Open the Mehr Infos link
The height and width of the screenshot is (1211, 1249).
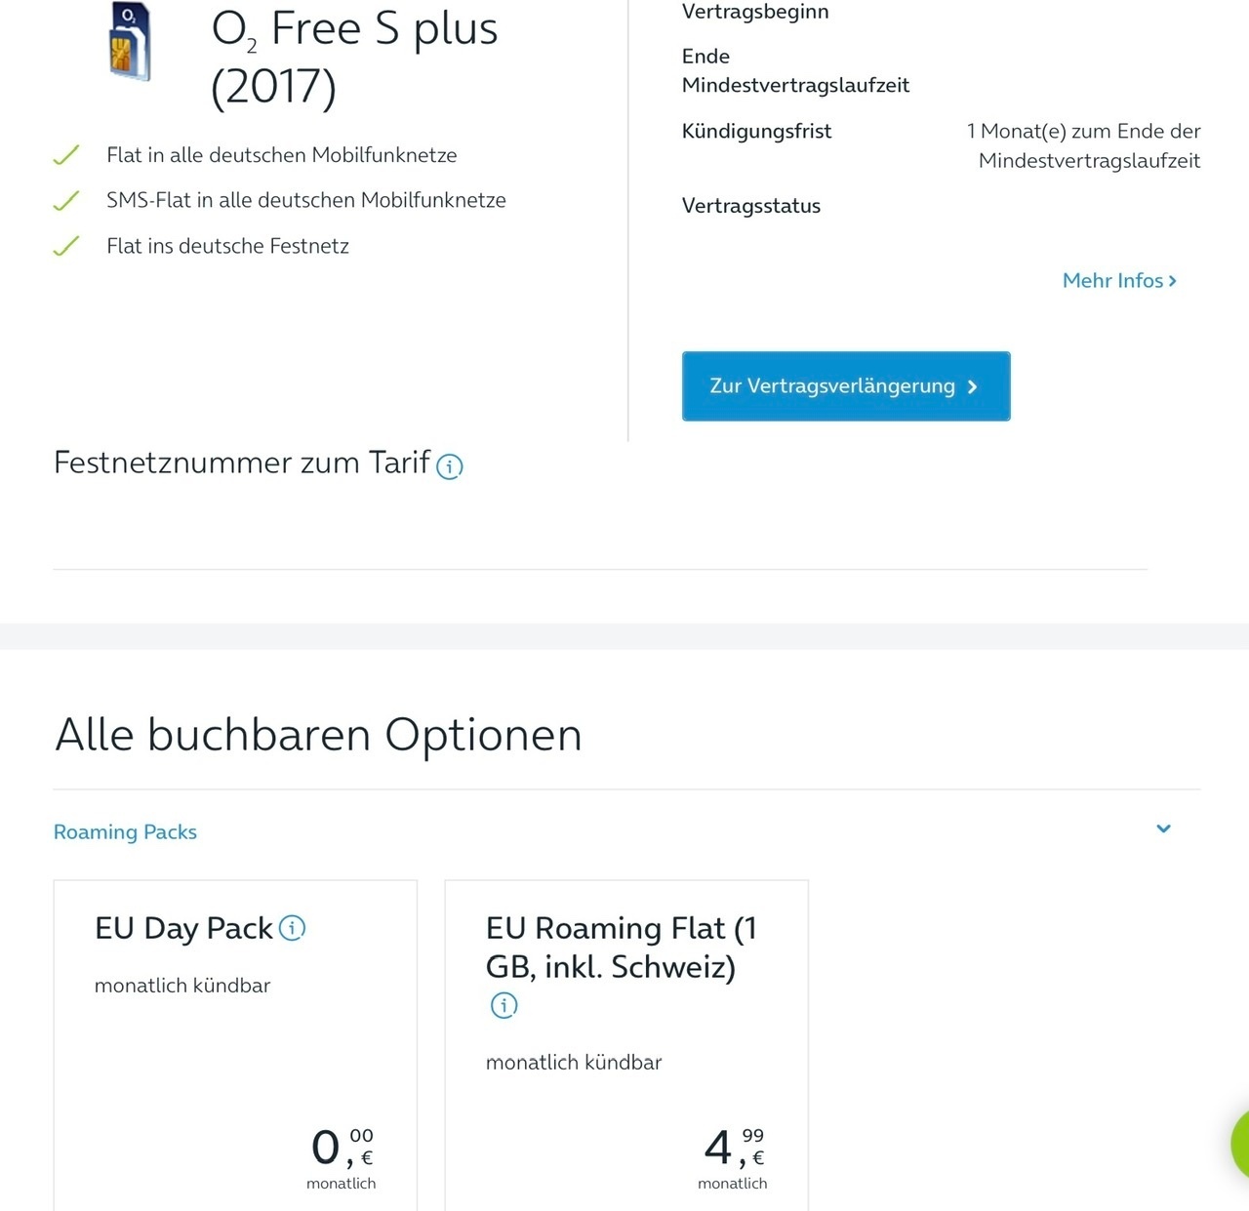1119,281
